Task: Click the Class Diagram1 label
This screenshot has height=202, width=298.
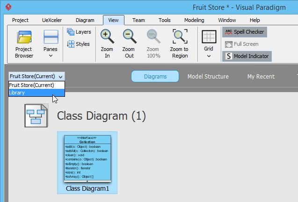Action: click(87, 188)
